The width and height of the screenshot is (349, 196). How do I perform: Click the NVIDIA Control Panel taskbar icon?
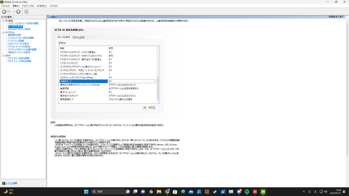pos(263,192)
